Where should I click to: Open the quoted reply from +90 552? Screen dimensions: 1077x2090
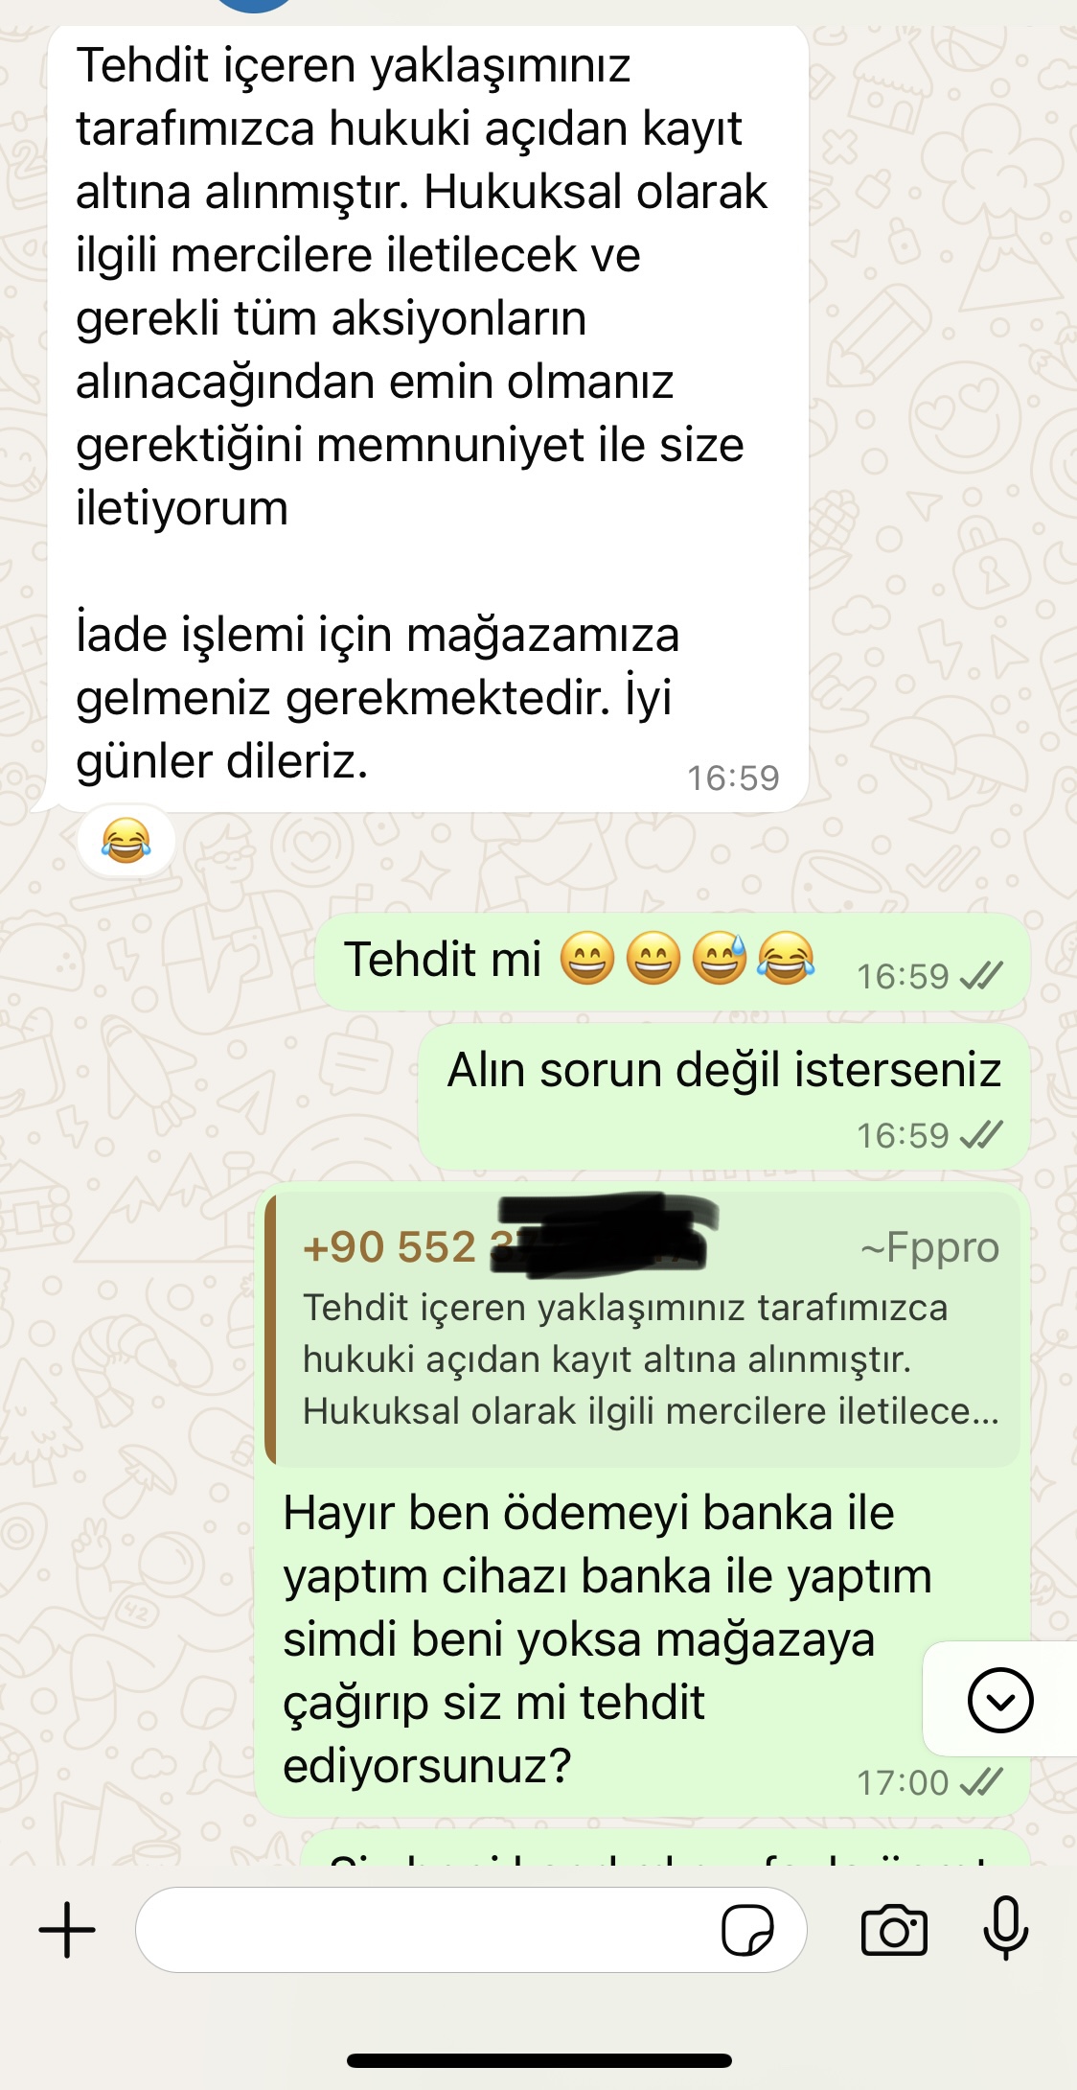643,1330
